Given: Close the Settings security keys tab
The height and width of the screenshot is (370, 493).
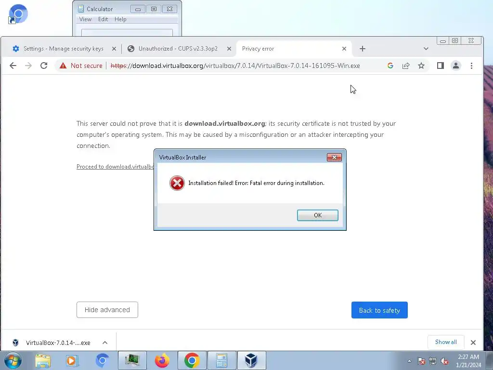Looking at the screenshot, I should pyautogui.click(x=114, y=49).
